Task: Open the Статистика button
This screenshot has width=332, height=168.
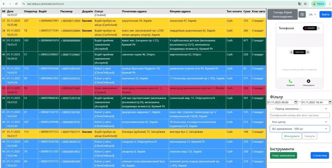Action: click(x=319, y=155)
